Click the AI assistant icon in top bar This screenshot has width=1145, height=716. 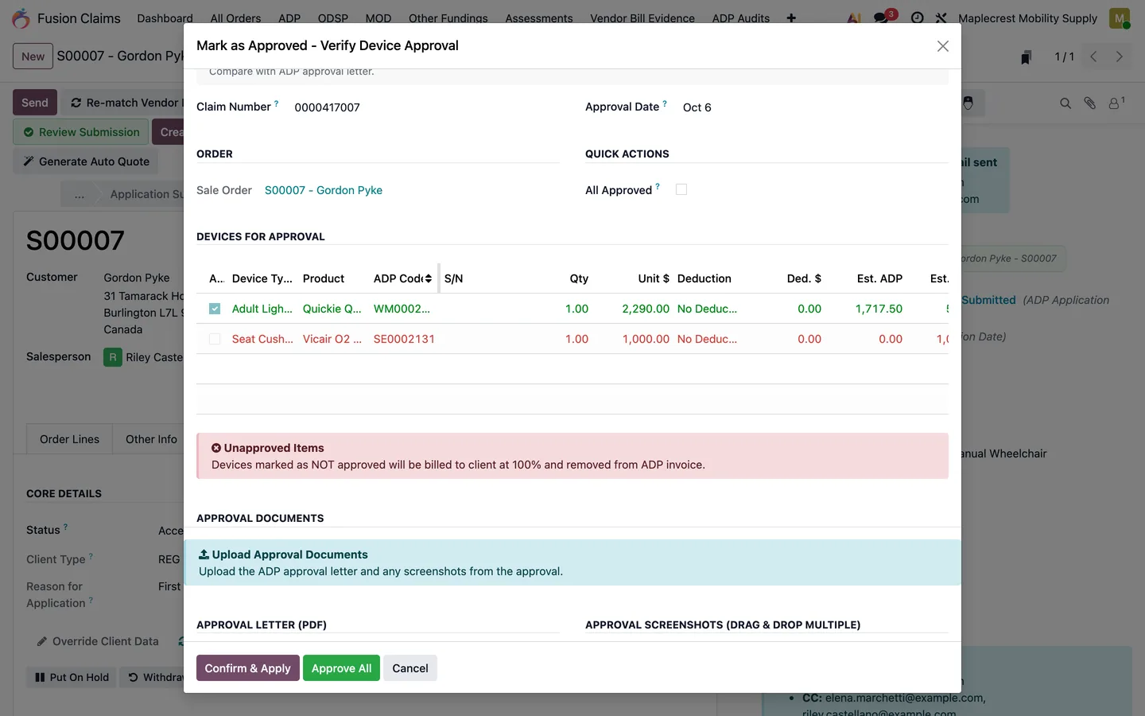click(x=854, y=18)
